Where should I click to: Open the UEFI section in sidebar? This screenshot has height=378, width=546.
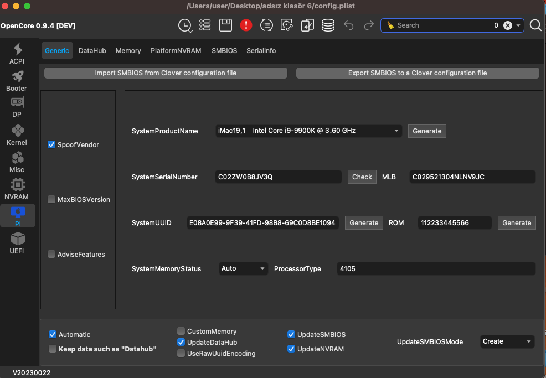click(x=17, y=243)
